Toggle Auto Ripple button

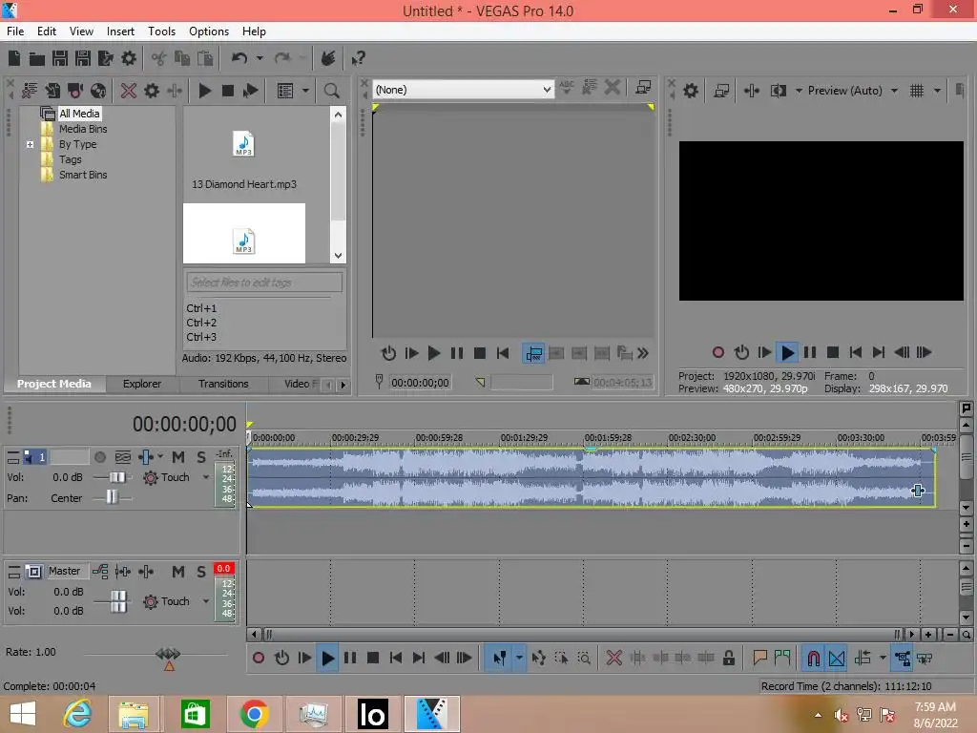[863, 659]
